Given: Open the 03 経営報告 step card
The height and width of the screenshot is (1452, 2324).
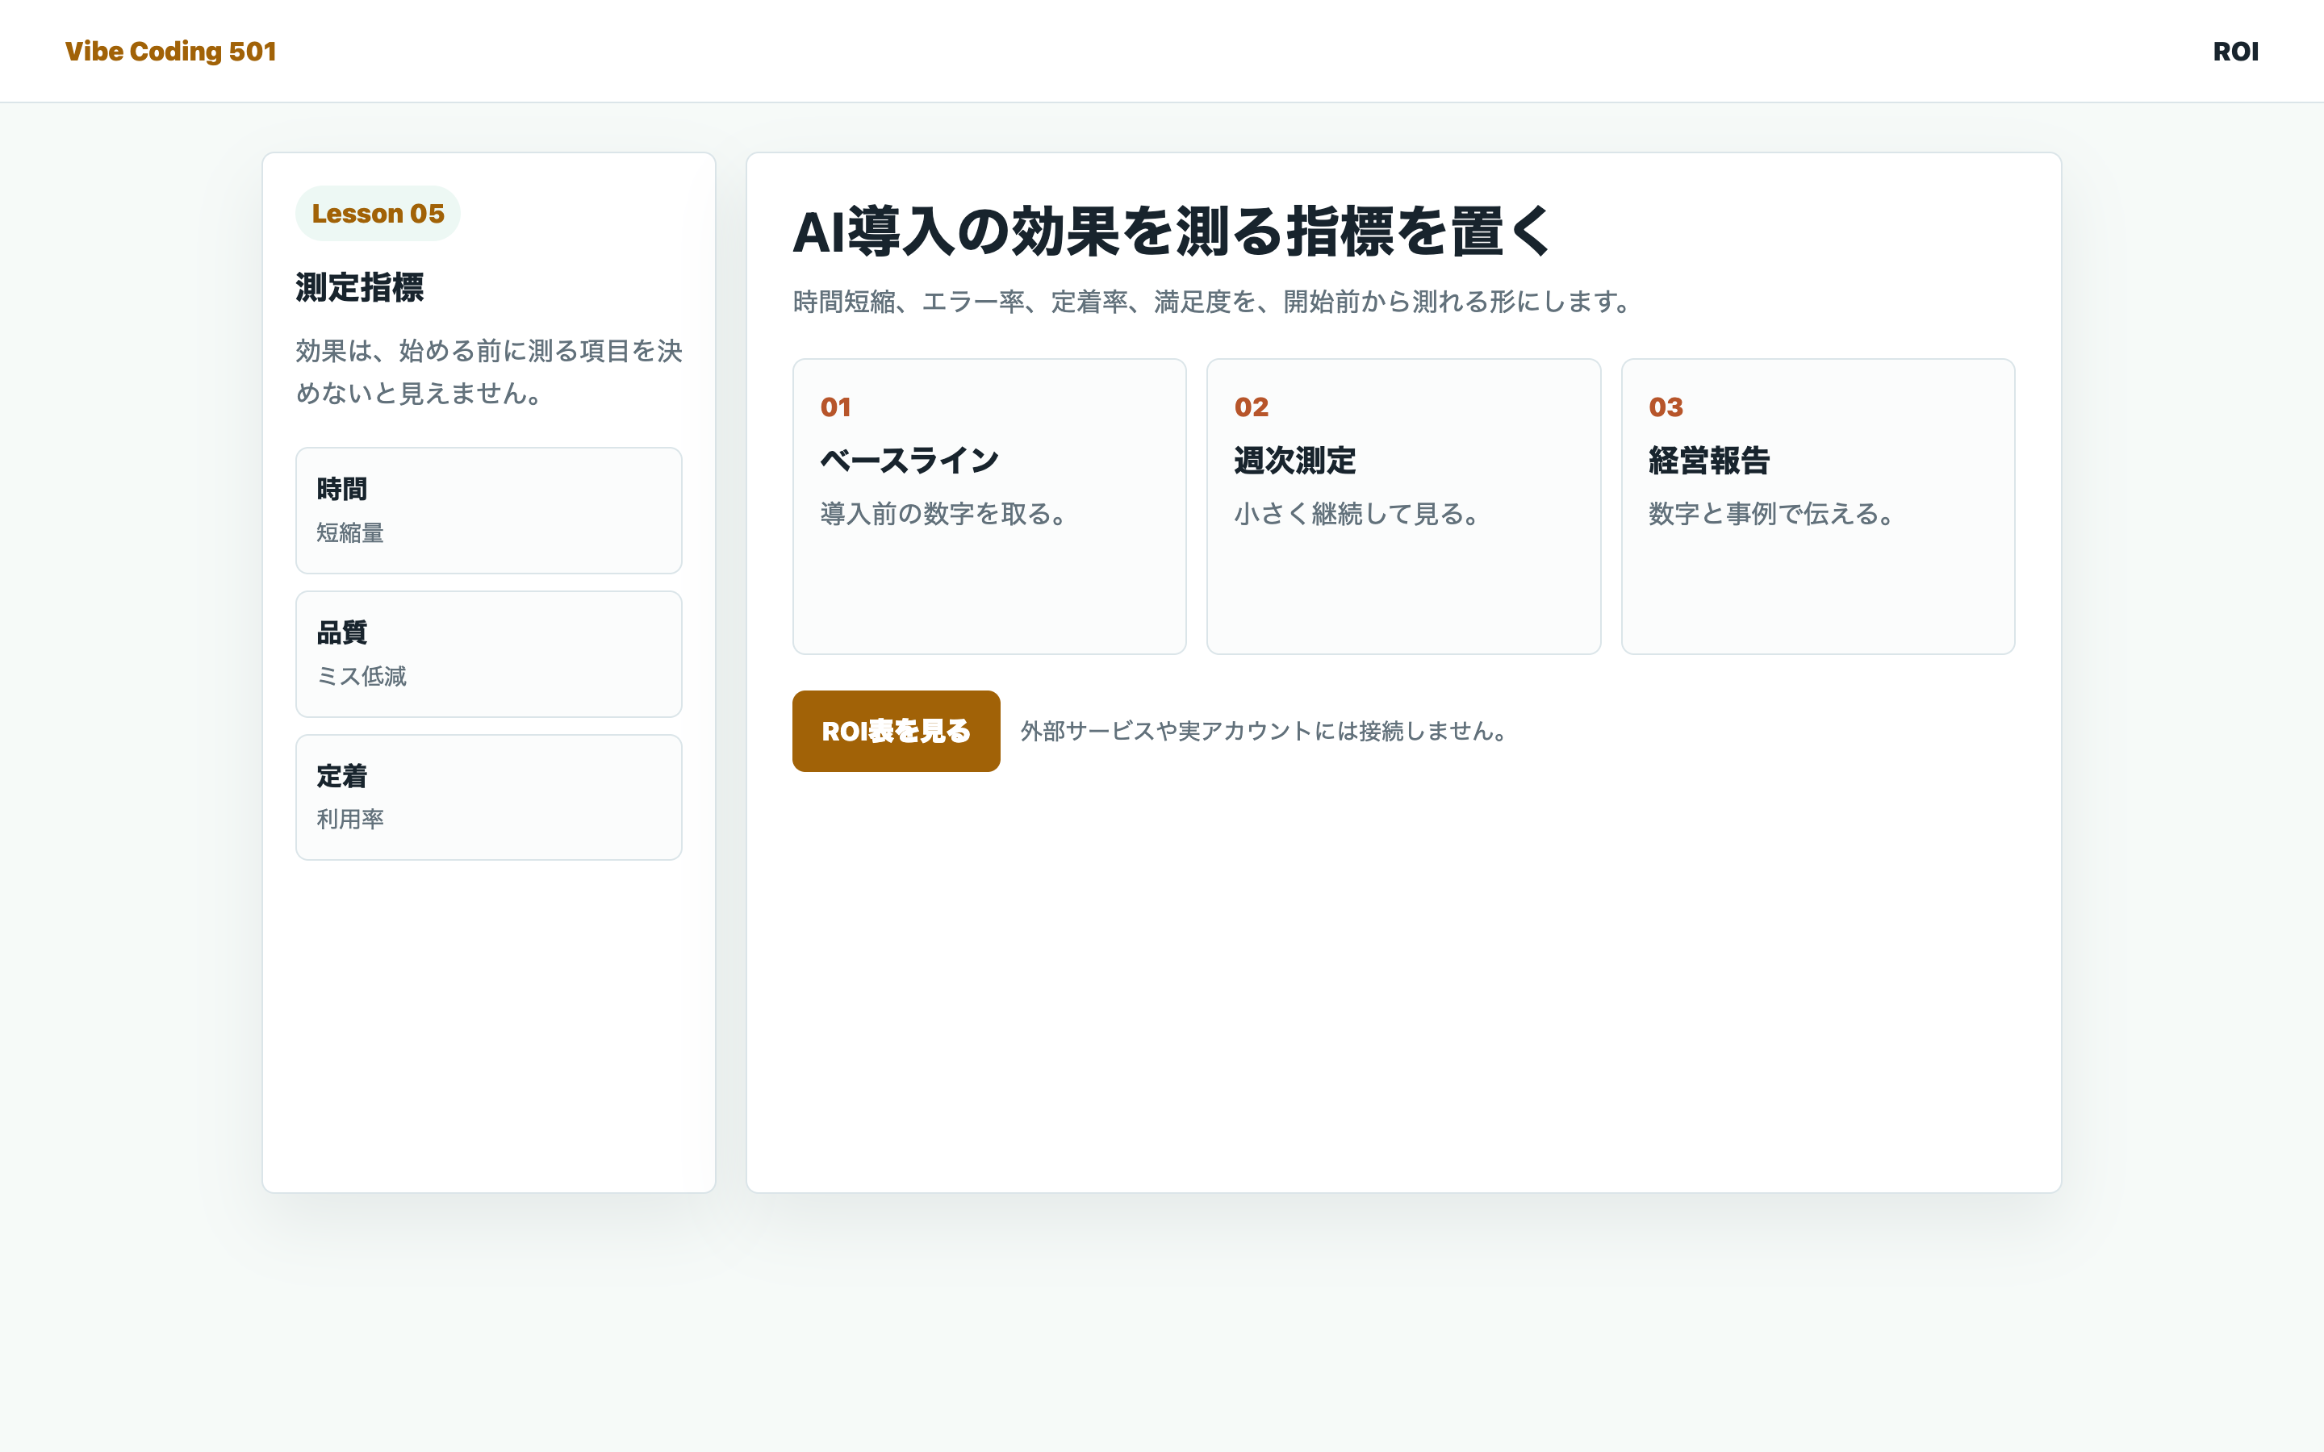Looking at the screenshot, I should click(1818, 506).
